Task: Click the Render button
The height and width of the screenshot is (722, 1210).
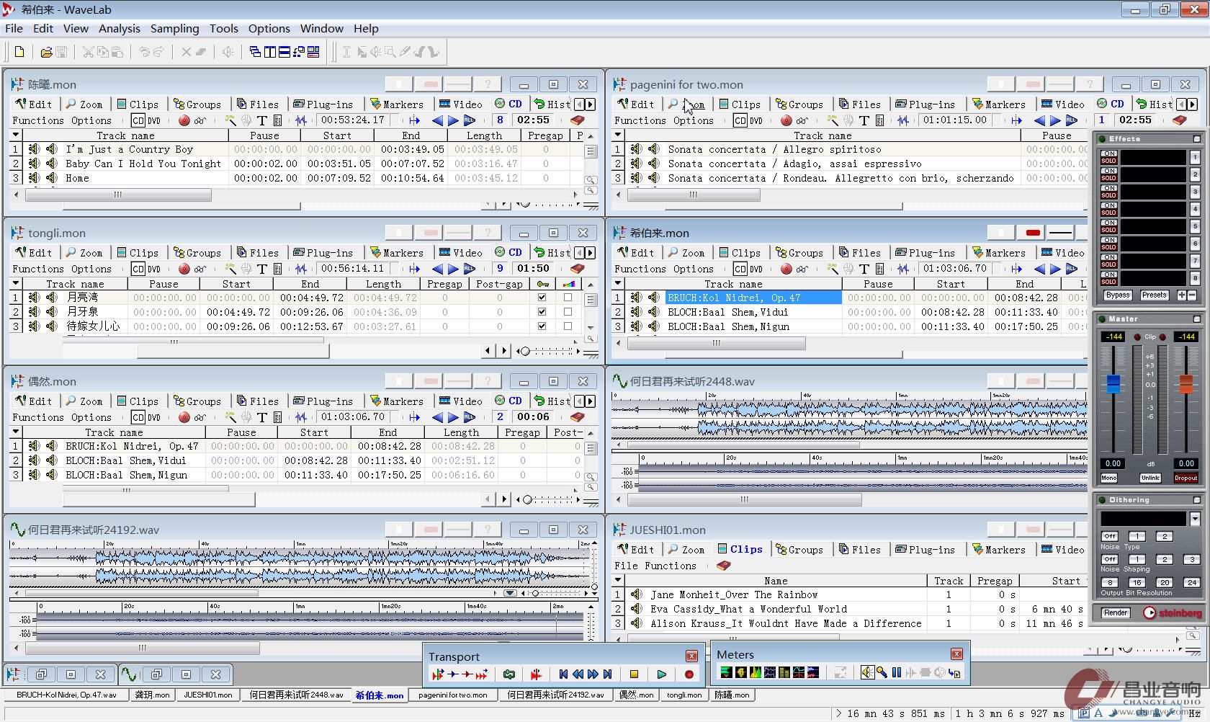Action: (1116, 612)
